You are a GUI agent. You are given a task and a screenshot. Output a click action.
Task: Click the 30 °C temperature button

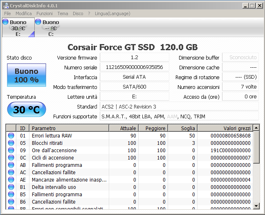pyautogui.click(x=27, y=109)
